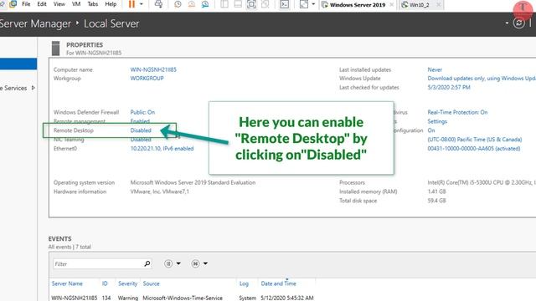Sort events by Date and Time column
The image size is (536, 301).
pos(278,283)
